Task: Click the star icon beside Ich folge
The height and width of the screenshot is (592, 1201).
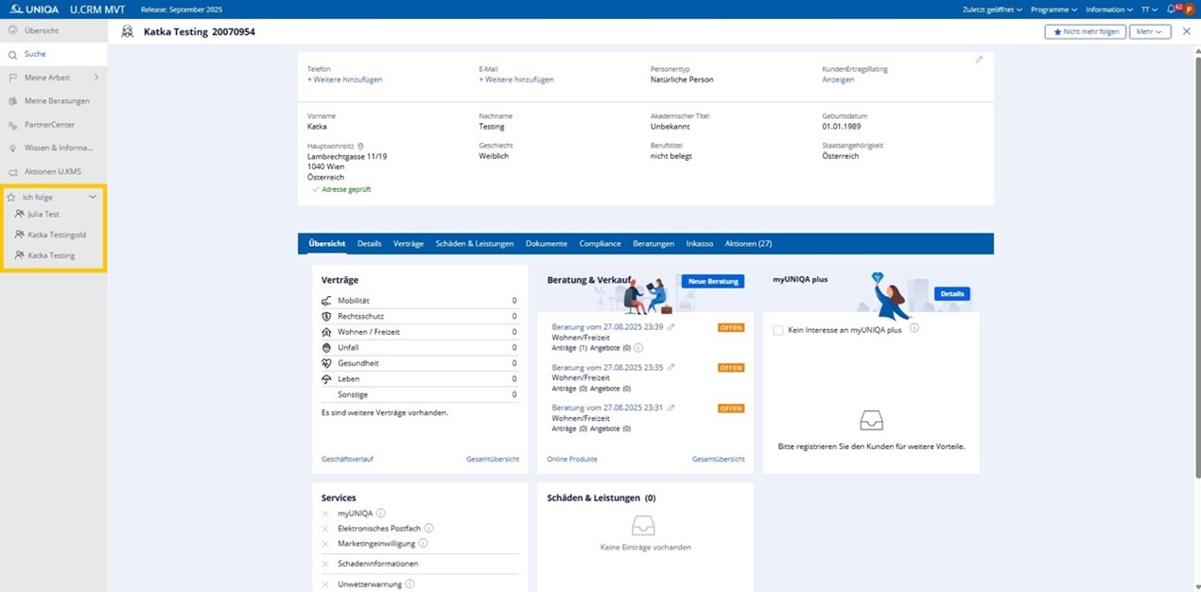Action: pos(11,197)
